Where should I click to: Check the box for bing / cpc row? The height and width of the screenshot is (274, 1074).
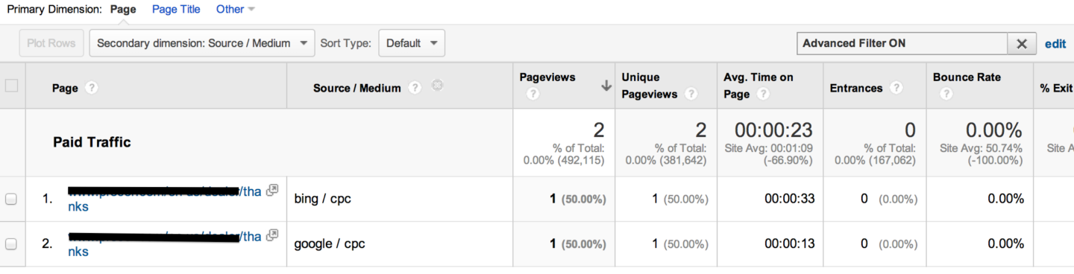click(11, 199)
